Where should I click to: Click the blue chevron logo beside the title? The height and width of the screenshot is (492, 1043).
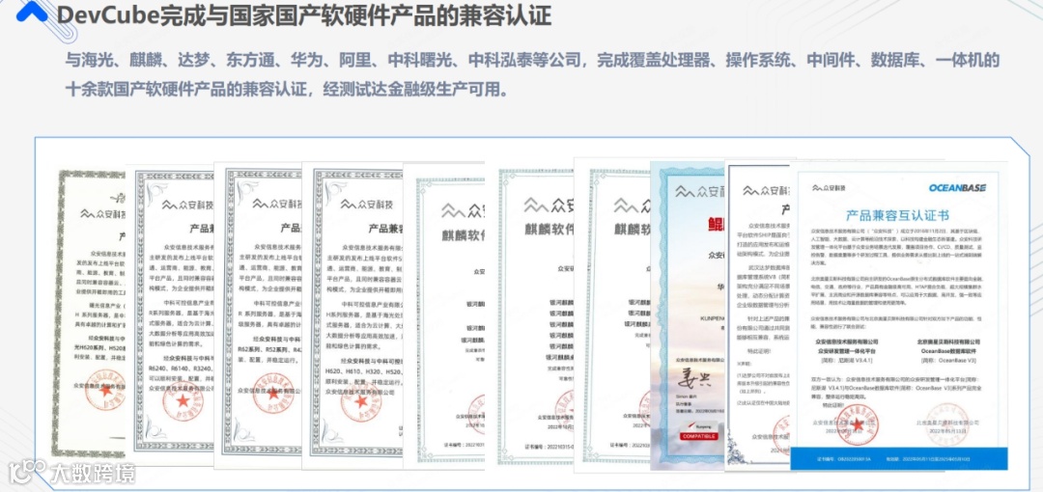[x=32, y=12]
